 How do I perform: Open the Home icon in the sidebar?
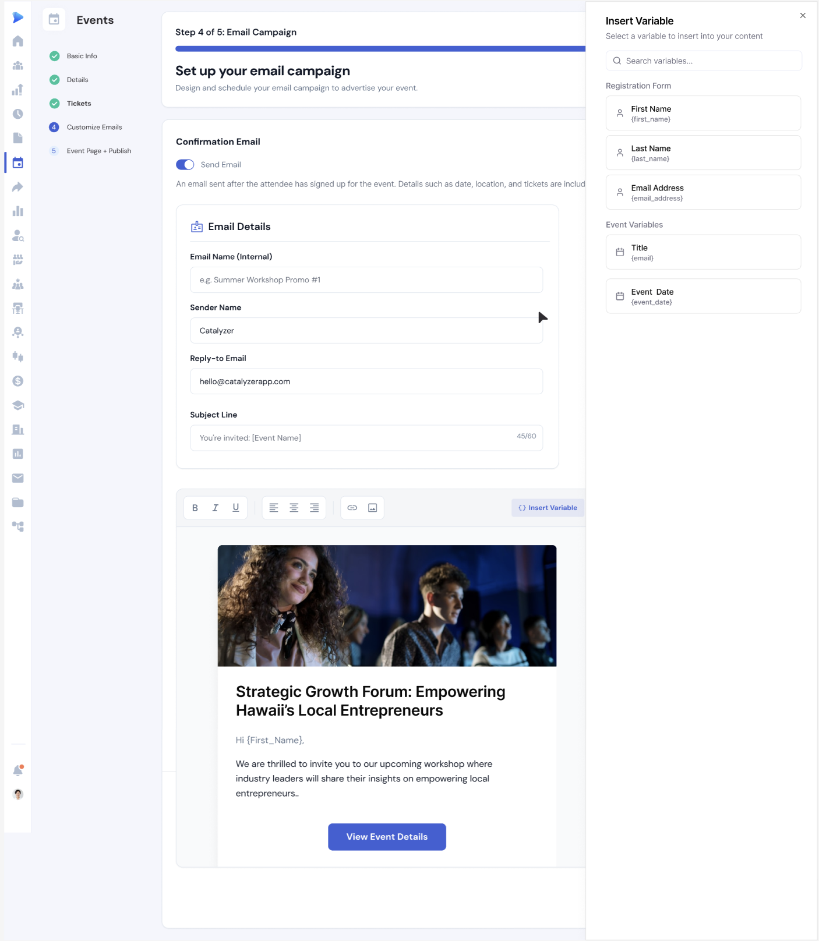click(x=18, y=41)
